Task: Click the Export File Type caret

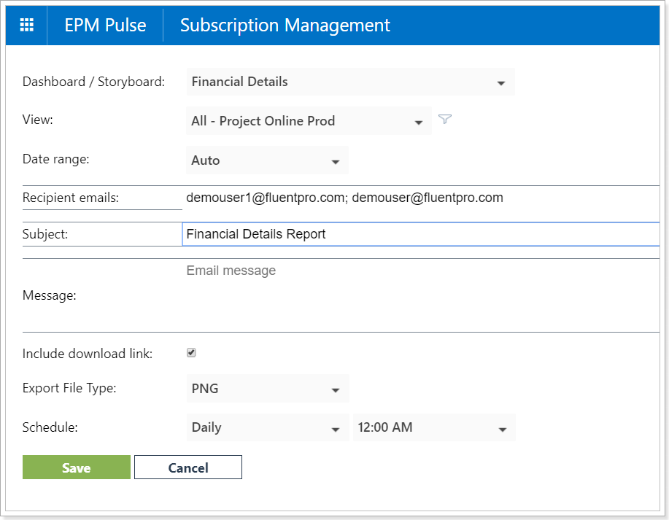Action: click(336, 390)
